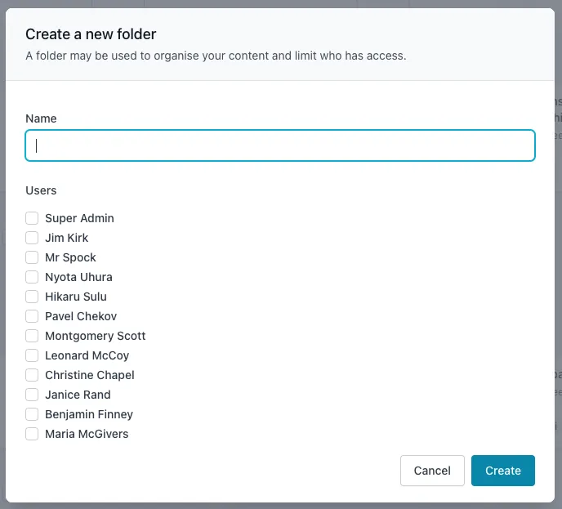This screenshot has height=509, width=562.
Task: Click the Users section label
Action: point(41,190)
